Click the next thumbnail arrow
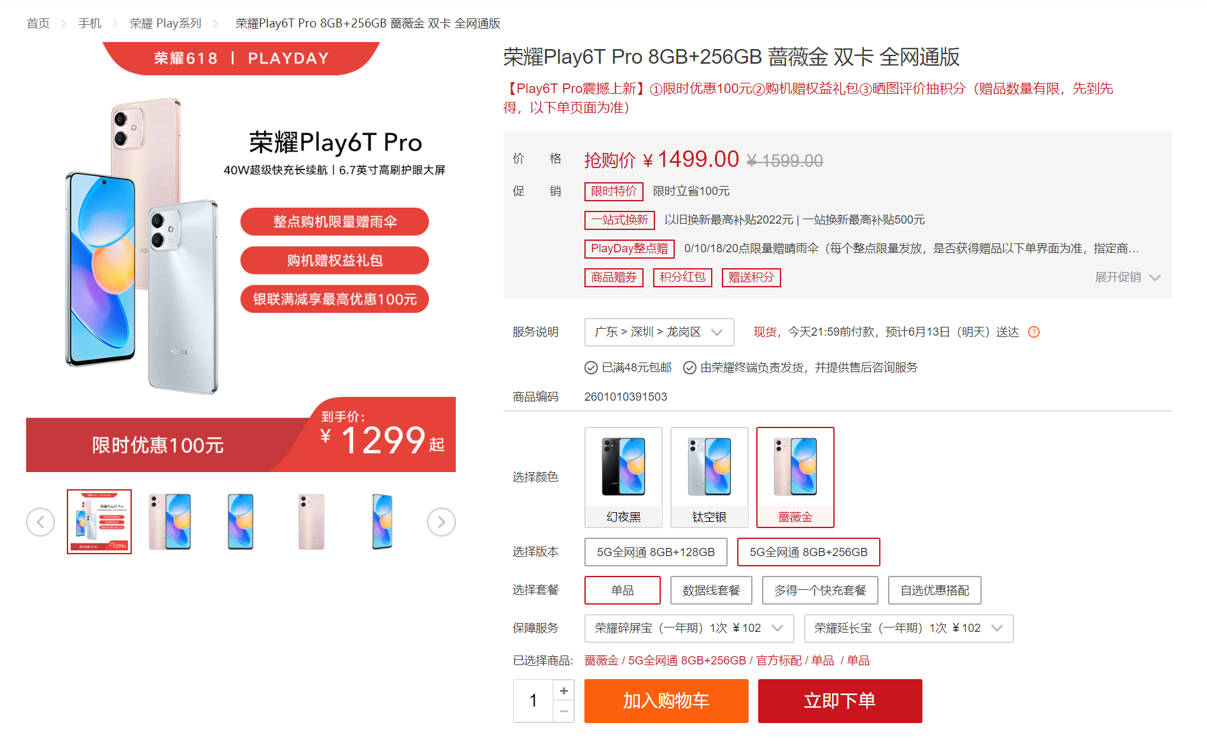 coord(441,522)
